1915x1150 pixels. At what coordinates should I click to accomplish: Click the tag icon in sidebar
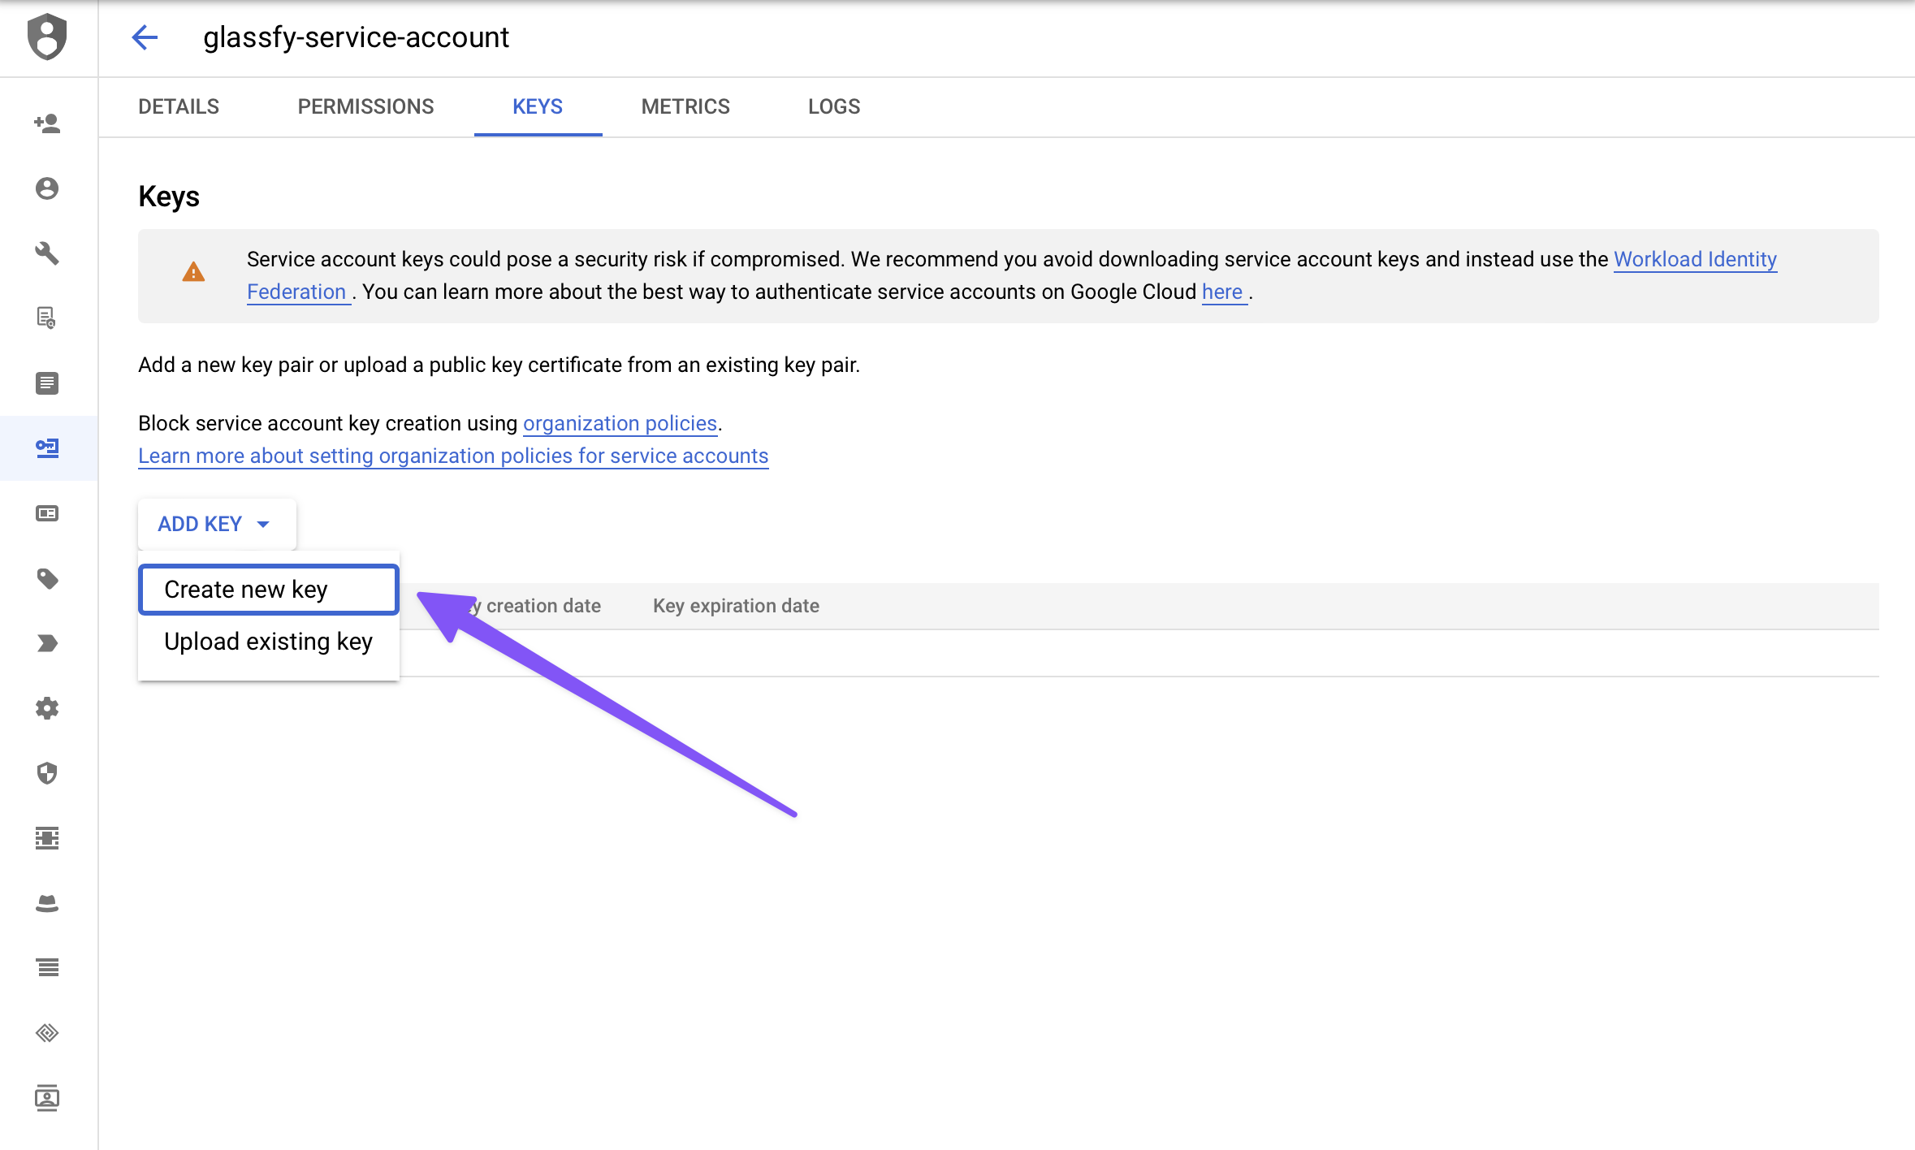click(x=47, y=578)
